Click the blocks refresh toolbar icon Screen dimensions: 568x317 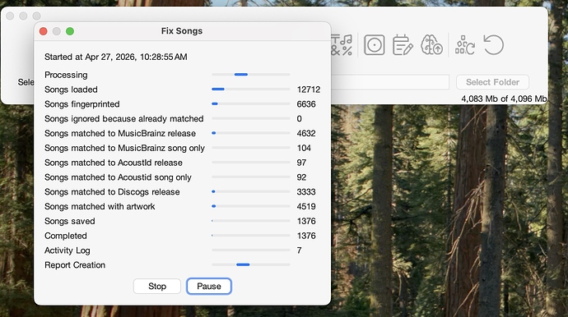(465, 45)
